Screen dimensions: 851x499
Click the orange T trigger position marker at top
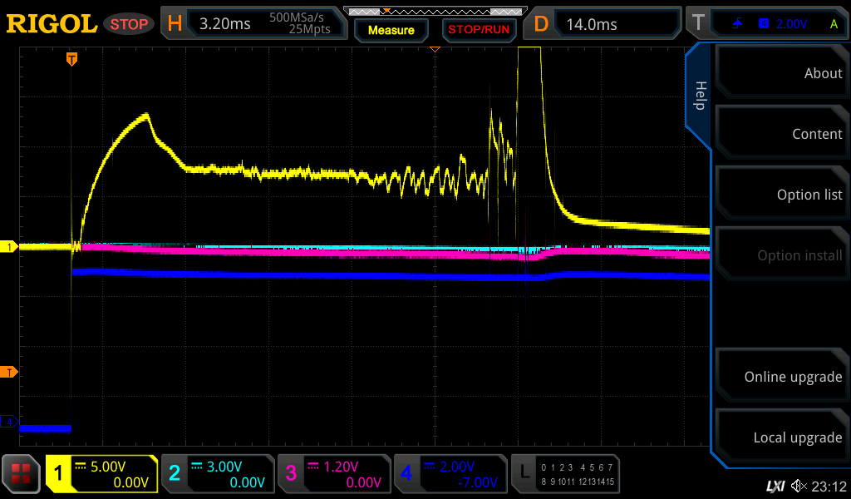[x=72, y=59]
